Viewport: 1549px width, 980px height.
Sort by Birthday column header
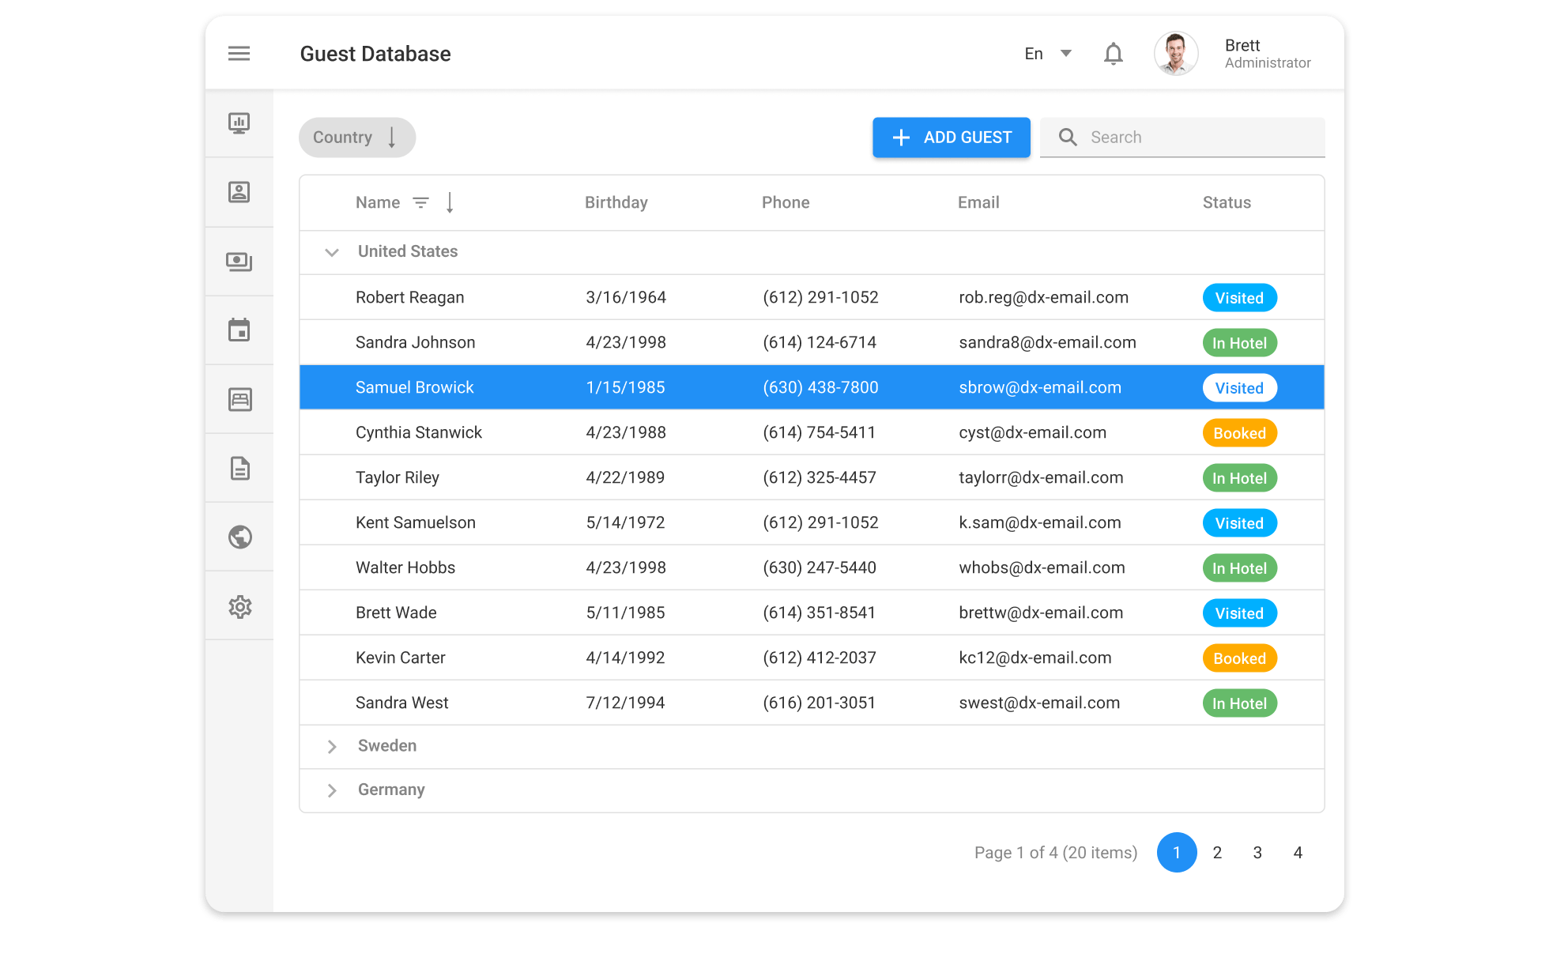pos(616,203)
